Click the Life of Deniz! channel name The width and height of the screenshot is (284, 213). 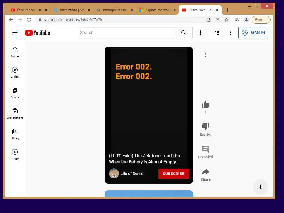coord(132,174)
